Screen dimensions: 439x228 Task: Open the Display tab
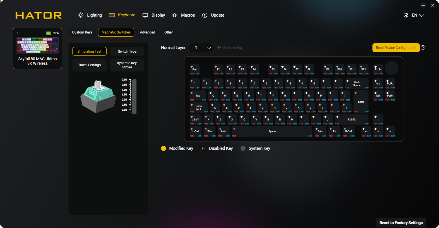(x=154, y=15)
